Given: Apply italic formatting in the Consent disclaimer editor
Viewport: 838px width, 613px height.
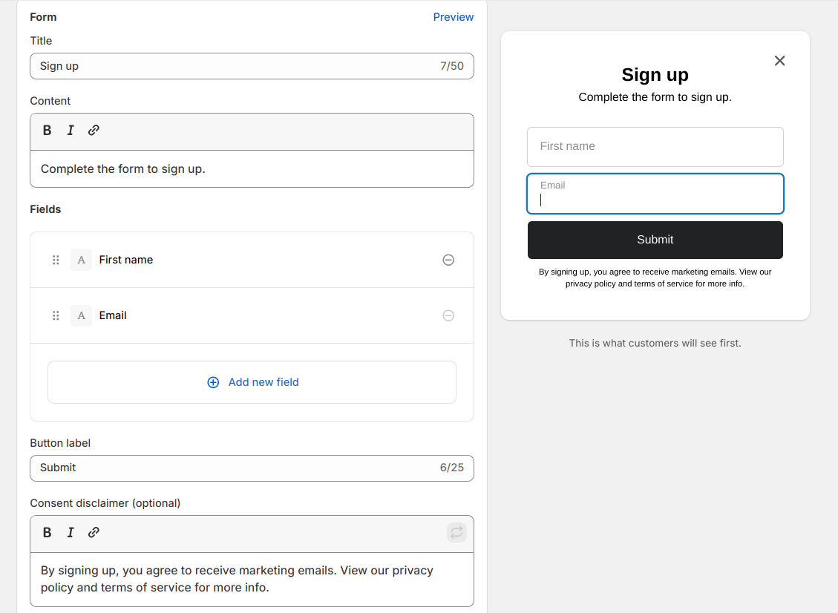Looking at the screenshot, I should click(70, 532).
